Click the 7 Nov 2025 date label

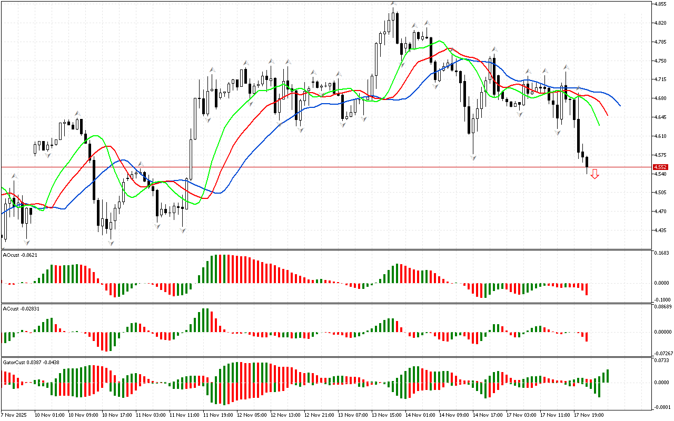[x=14, y=415]
